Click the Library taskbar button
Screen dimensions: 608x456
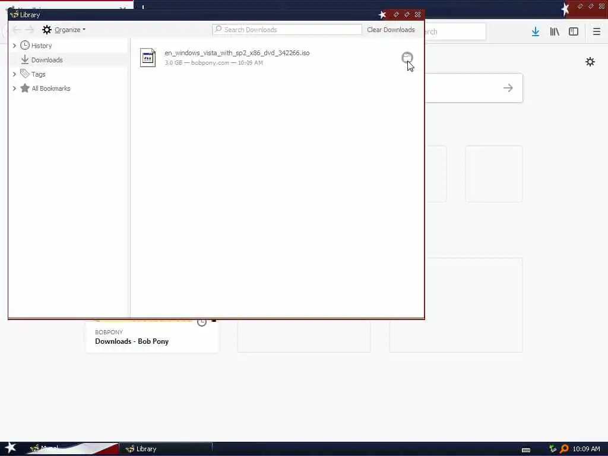(166, 449)
